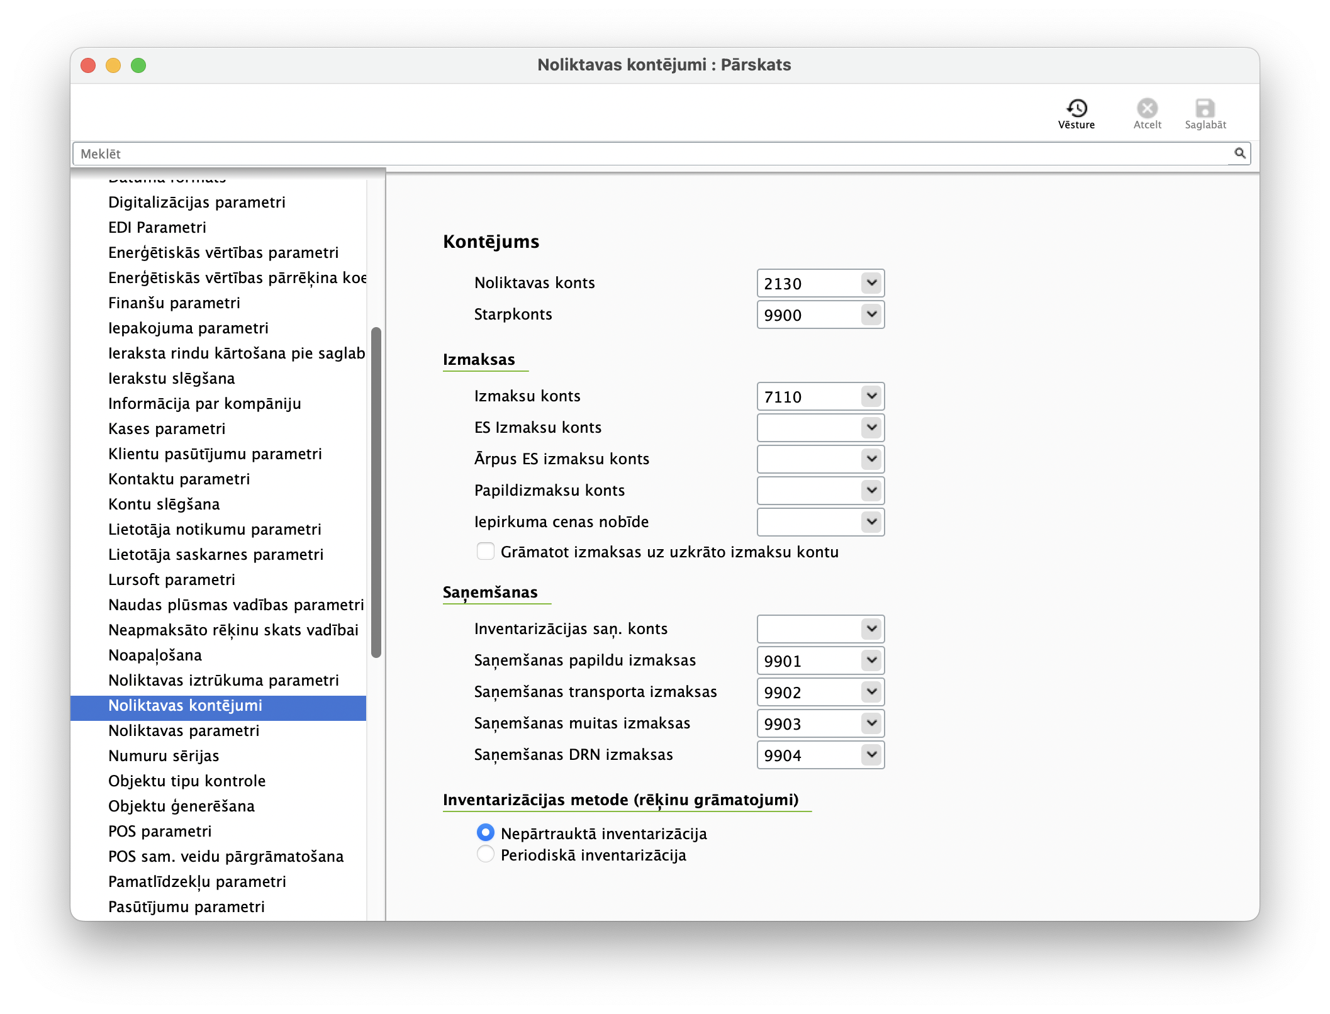Open Saņemšanas papildu izmaksas dropdown arrow
This screenshot has width=1330, height=1014.
871,660
